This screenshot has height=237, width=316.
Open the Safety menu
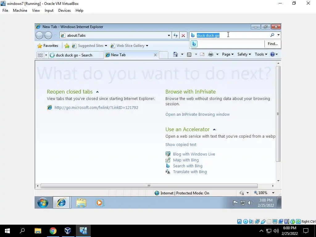point(244,54)
